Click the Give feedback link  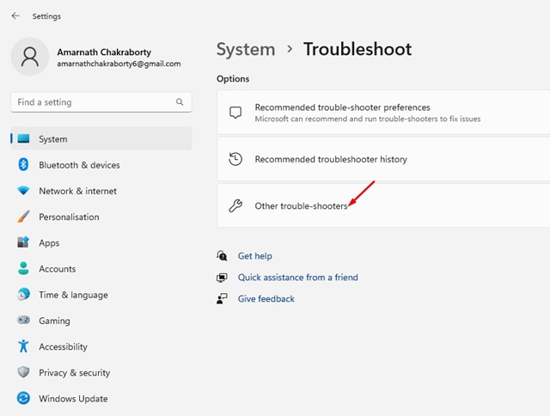(x=266, y=299)
